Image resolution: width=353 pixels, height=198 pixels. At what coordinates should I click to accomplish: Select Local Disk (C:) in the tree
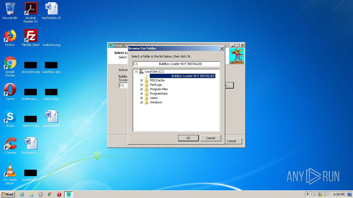tap(154, 71)
